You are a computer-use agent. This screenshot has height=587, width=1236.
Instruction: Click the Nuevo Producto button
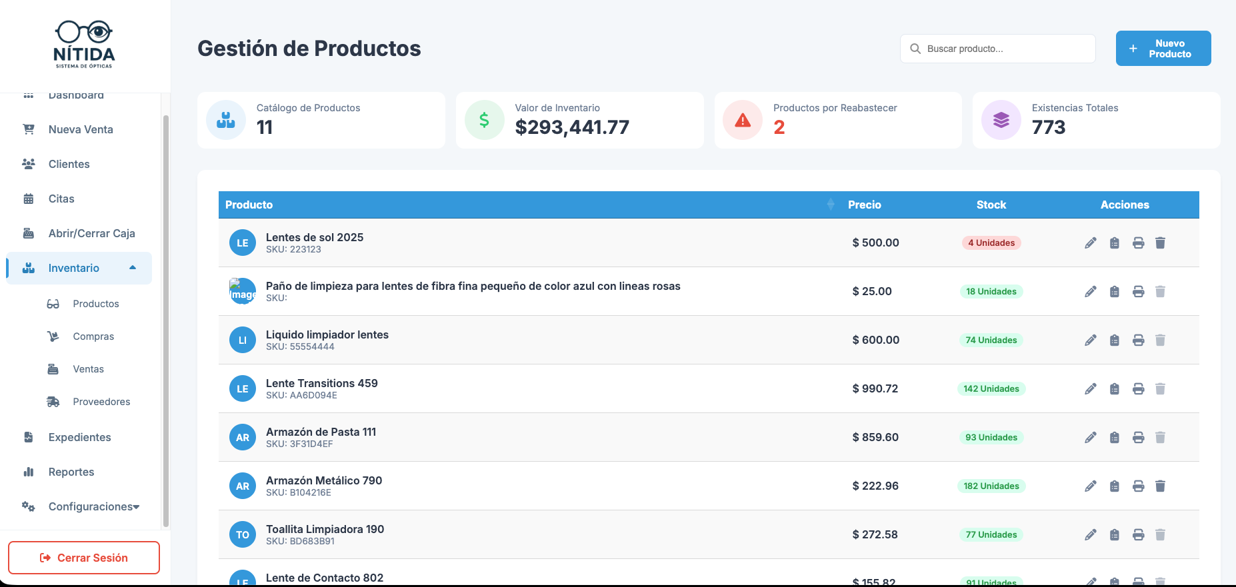(x=1163, y=49)
